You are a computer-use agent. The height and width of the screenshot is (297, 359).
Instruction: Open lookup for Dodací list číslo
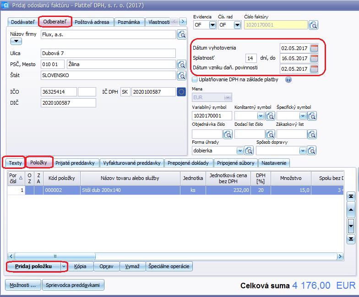(270, 134)
